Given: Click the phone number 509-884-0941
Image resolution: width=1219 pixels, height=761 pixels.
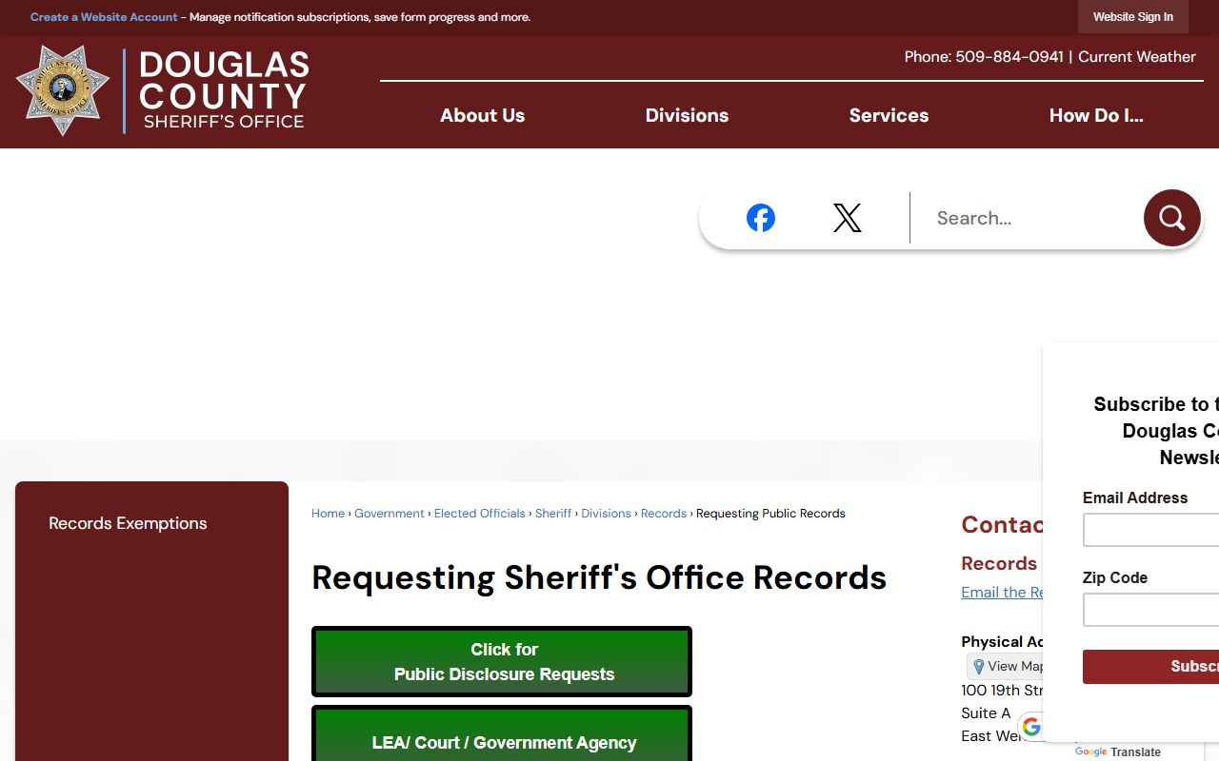Looking at the screenshot, I should click(1009, 57).
